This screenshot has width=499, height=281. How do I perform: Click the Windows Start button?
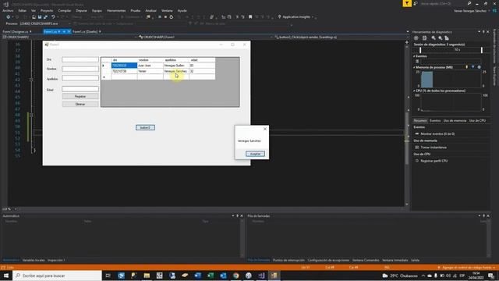[6, 276]
